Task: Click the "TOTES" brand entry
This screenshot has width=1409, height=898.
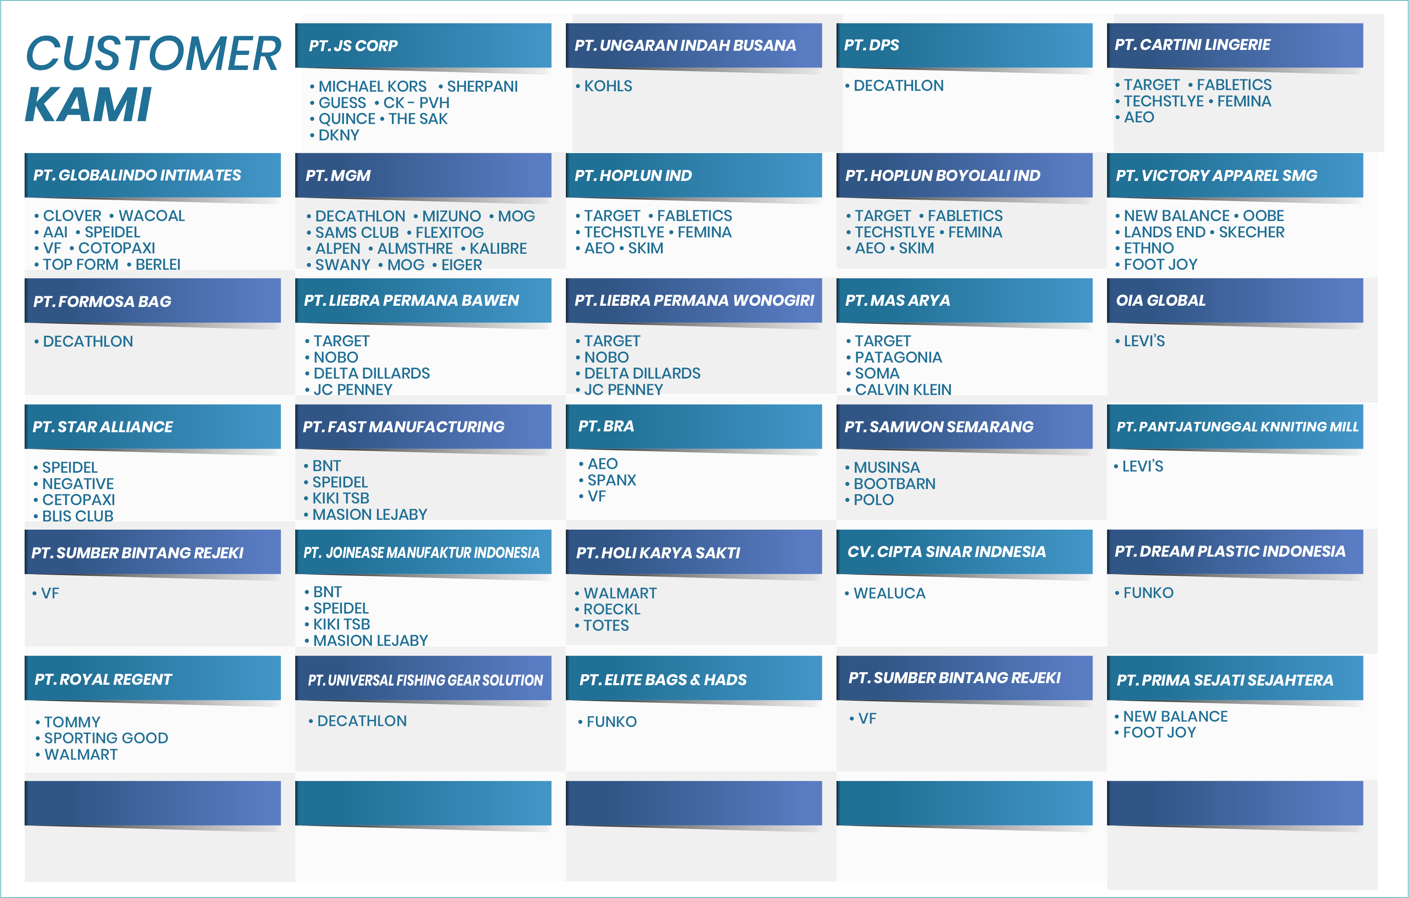Action: pyautogui.click(x=606, y=625)
